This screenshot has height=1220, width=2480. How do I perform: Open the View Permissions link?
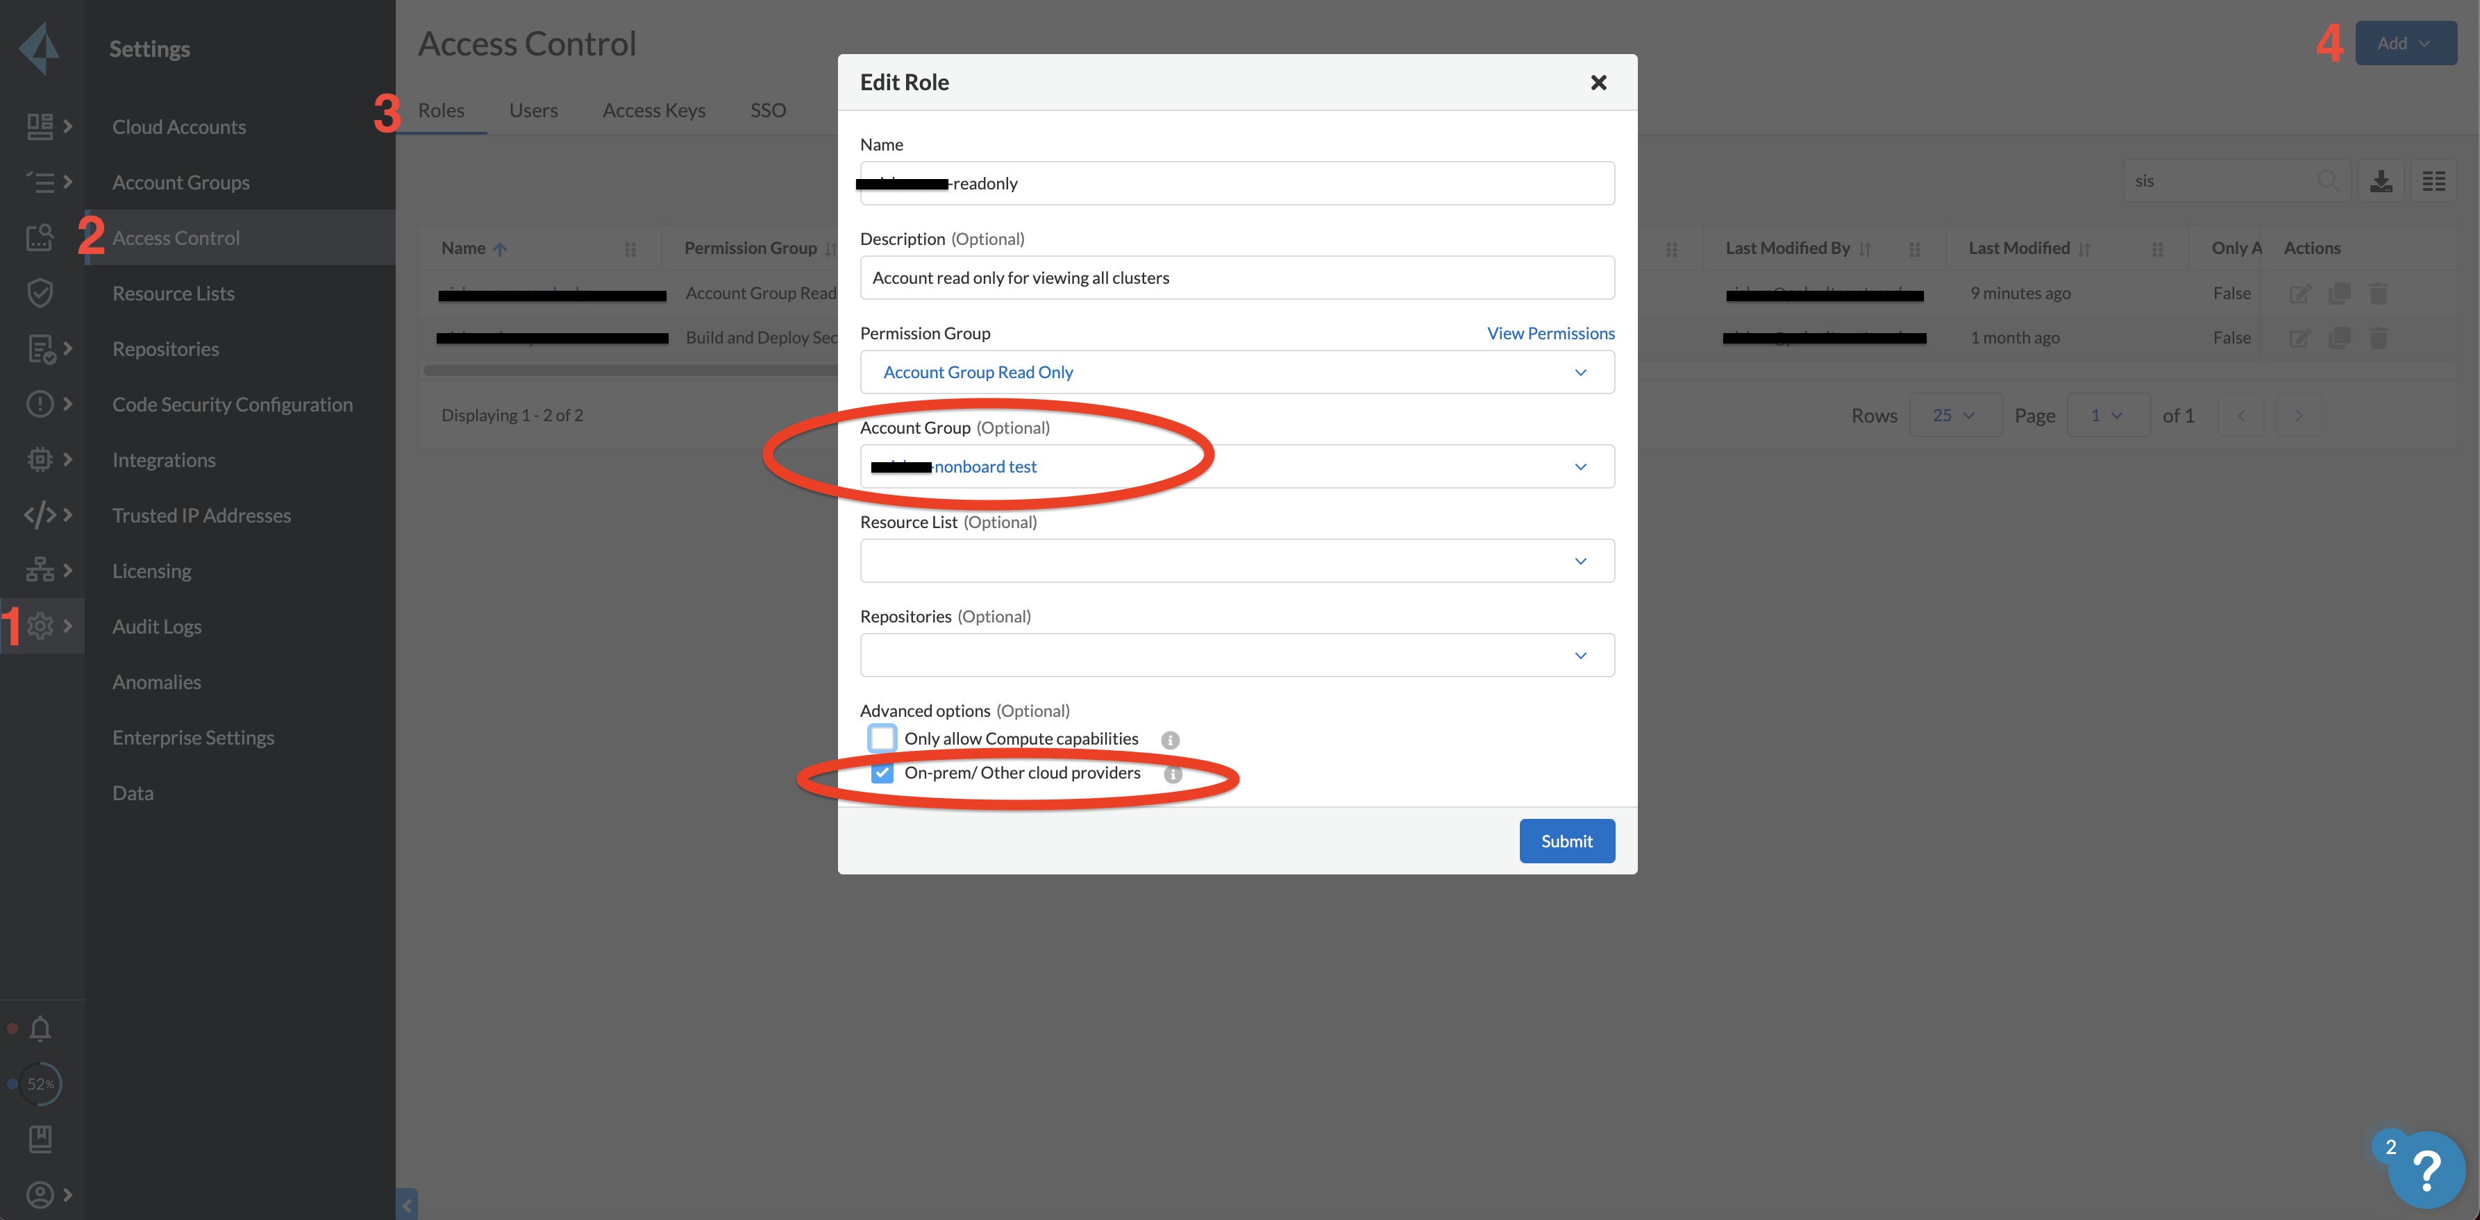[1550, 333]
